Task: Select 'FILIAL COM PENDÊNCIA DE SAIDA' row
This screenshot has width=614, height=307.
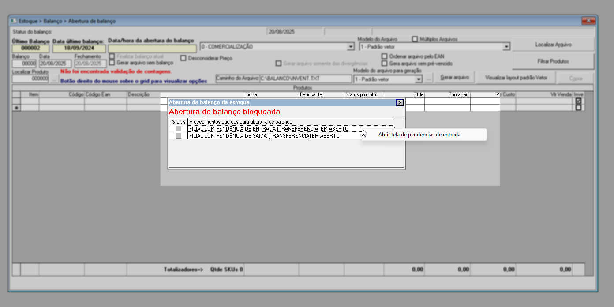Action: 265,136
